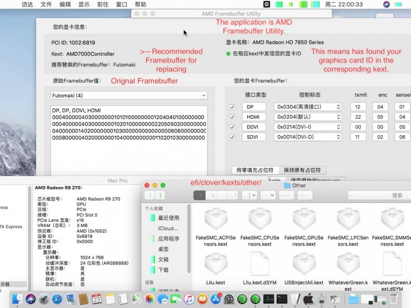Open the 窗口 menu
The width and height of the screenshot is (411, 308).
click(x=122, y=5)
